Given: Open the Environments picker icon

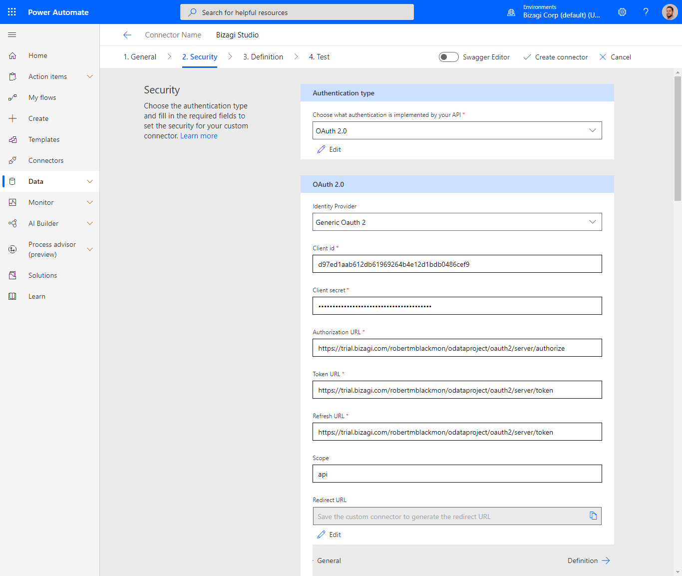Looking at the screenshot, I should point(511,12).
